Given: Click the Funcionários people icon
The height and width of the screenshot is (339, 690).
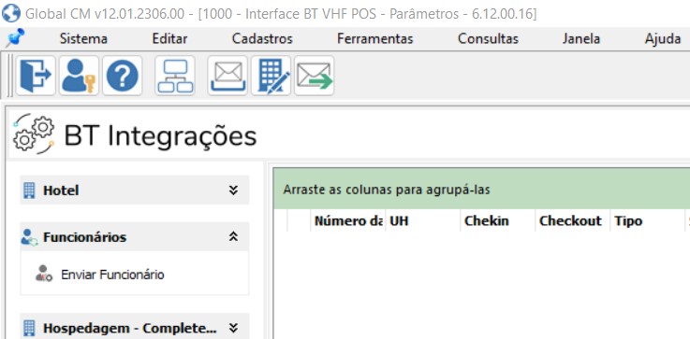Looking at the screenshot, I should [x=29, y=237].
